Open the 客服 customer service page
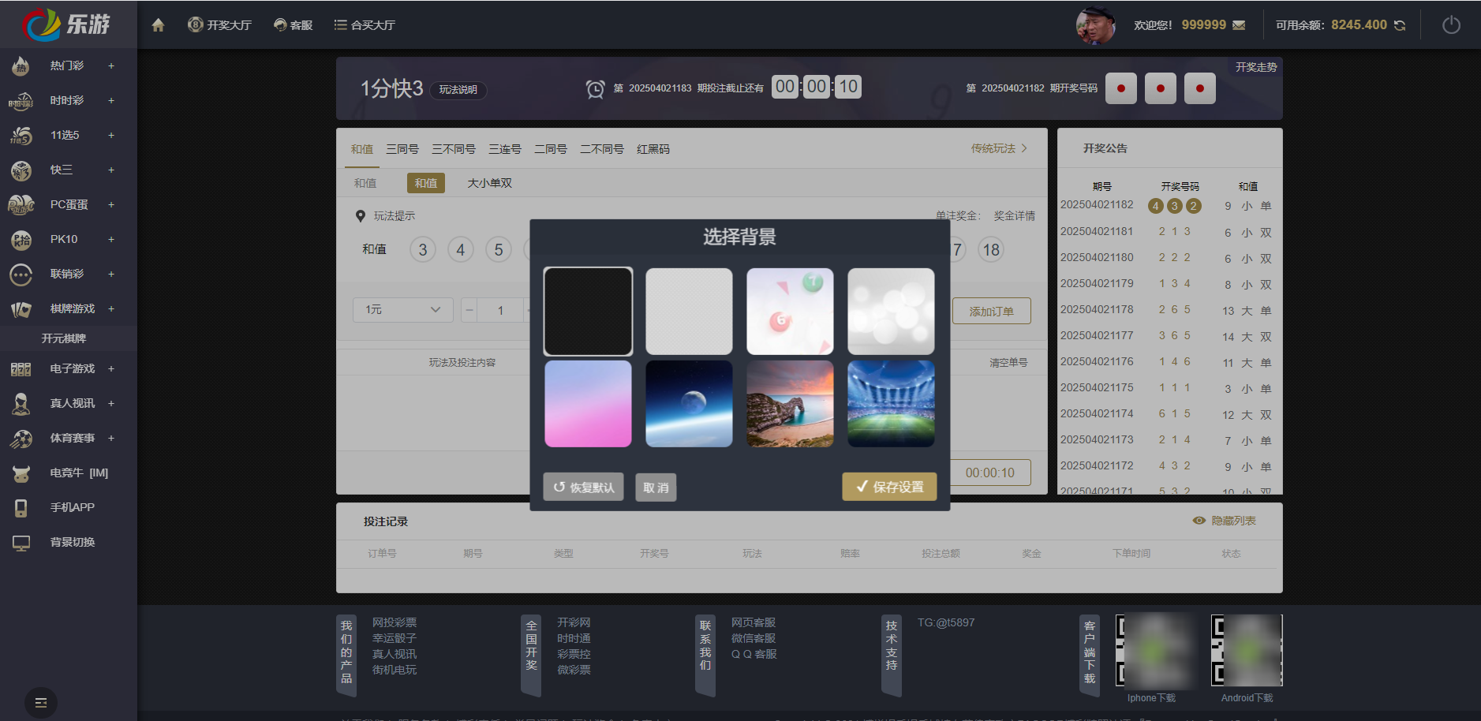This screenshot has width=1481, height=721. point(293,24)
